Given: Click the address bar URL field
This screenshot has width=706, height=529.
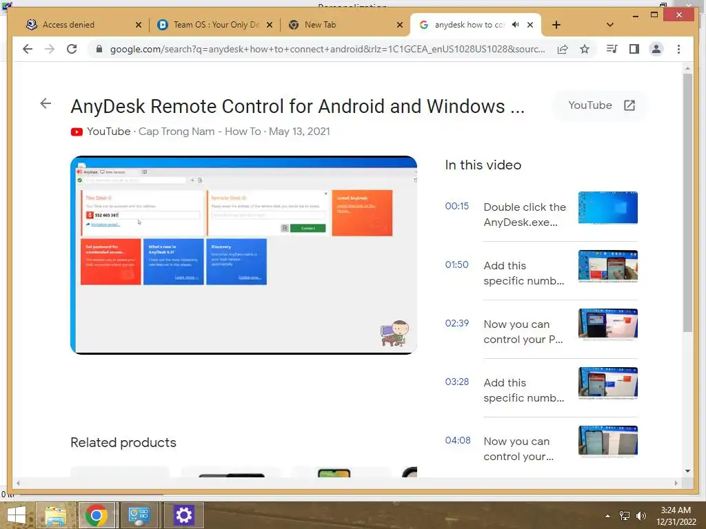Looking at the screenshot, I should click(327, 49).
